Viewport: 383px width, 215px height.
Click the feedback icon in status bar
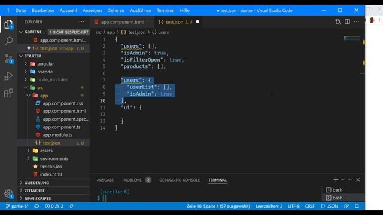click(346, 206)
